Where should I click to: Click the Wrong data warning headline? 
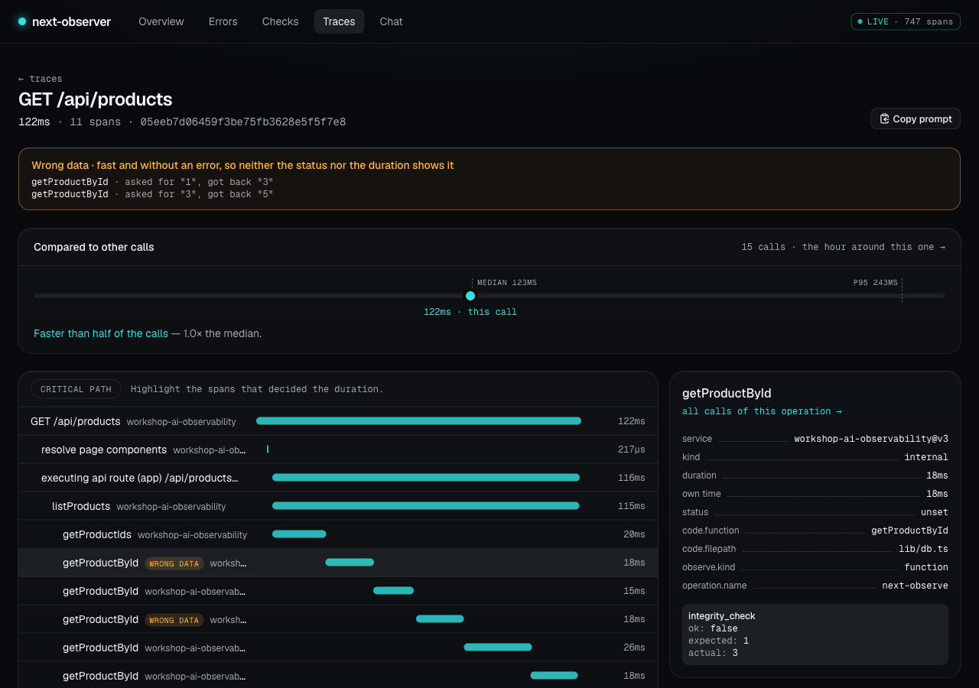click(x=242, y=165)
